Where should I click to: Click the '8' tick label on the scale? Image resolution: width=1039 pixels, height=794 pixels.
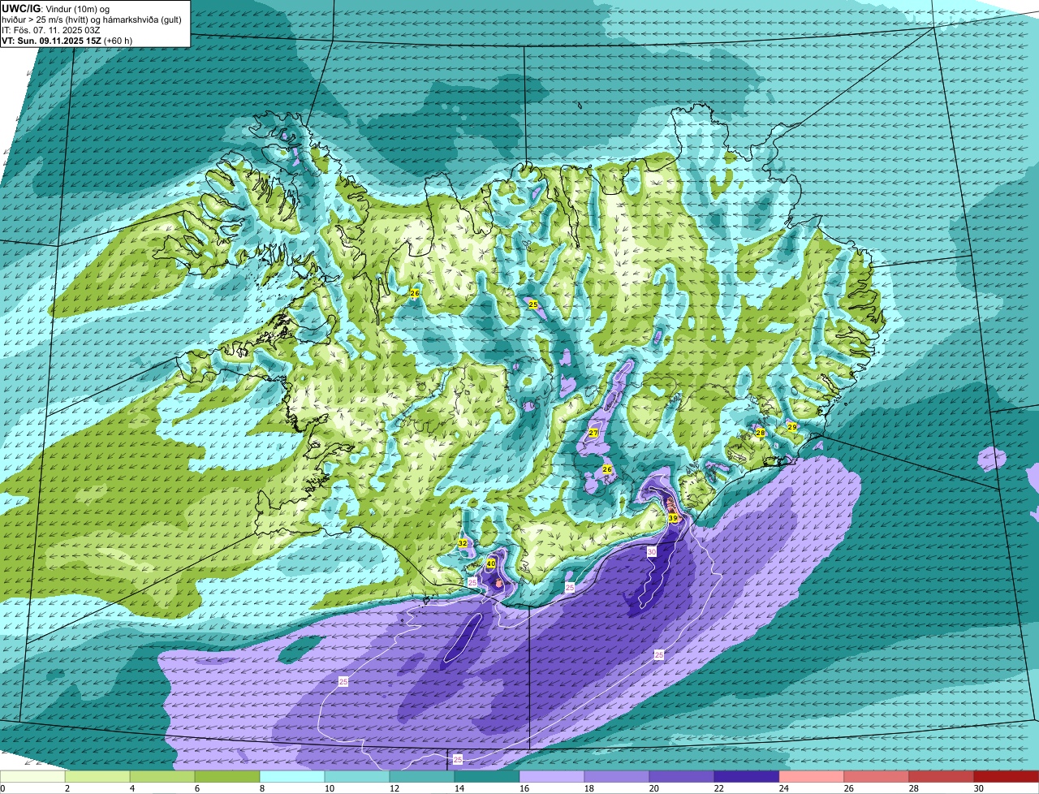coord(261,788)
